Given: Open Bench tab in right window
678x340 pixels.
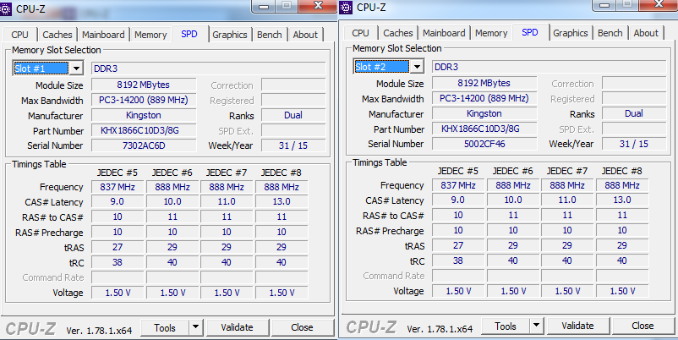Looking at the screenshot, I should point(610,33).
